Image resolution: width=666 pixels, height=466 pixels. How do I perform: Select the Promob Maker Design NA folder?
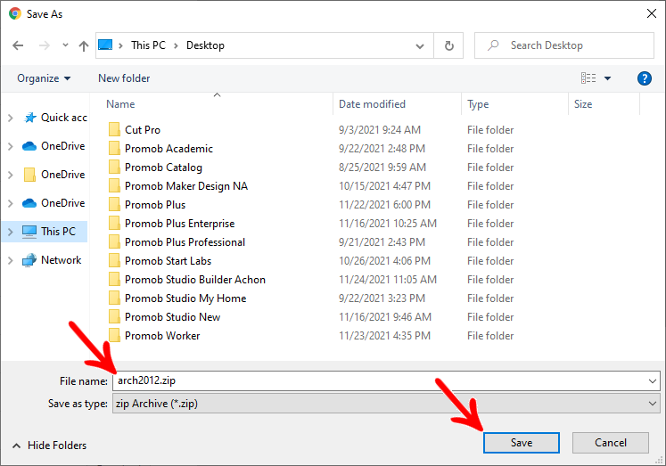pyautogui.click(x=186, y=186)
